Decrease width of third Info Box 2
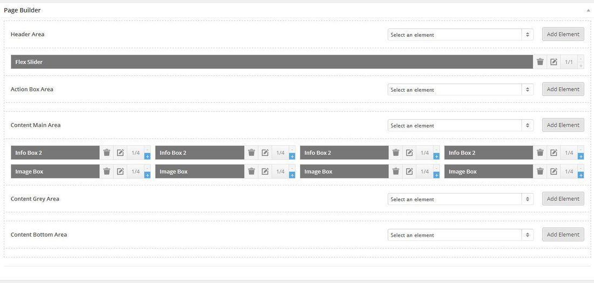Screen dimensions: 594x283 (x=436, y=149)
